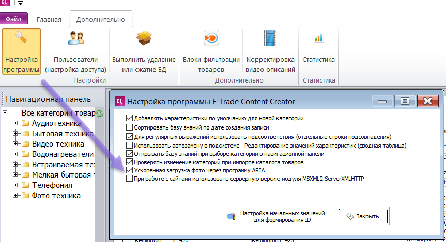
Task: Click the quick access toolbar dropdown arrow
Action: (21, 3)
